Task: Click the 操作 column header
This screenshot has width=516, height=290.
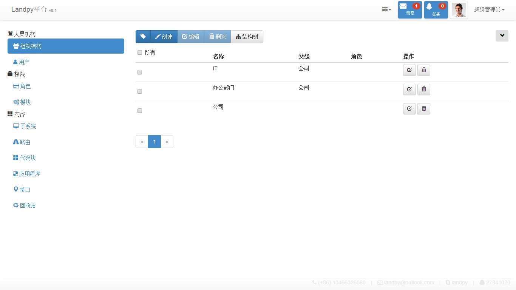Action: [x=408, y=56]
